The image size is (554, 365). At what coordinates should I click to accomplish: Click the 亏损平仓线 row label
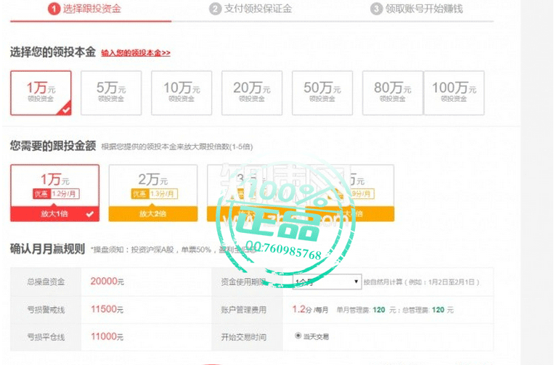[x=46, y=337]
